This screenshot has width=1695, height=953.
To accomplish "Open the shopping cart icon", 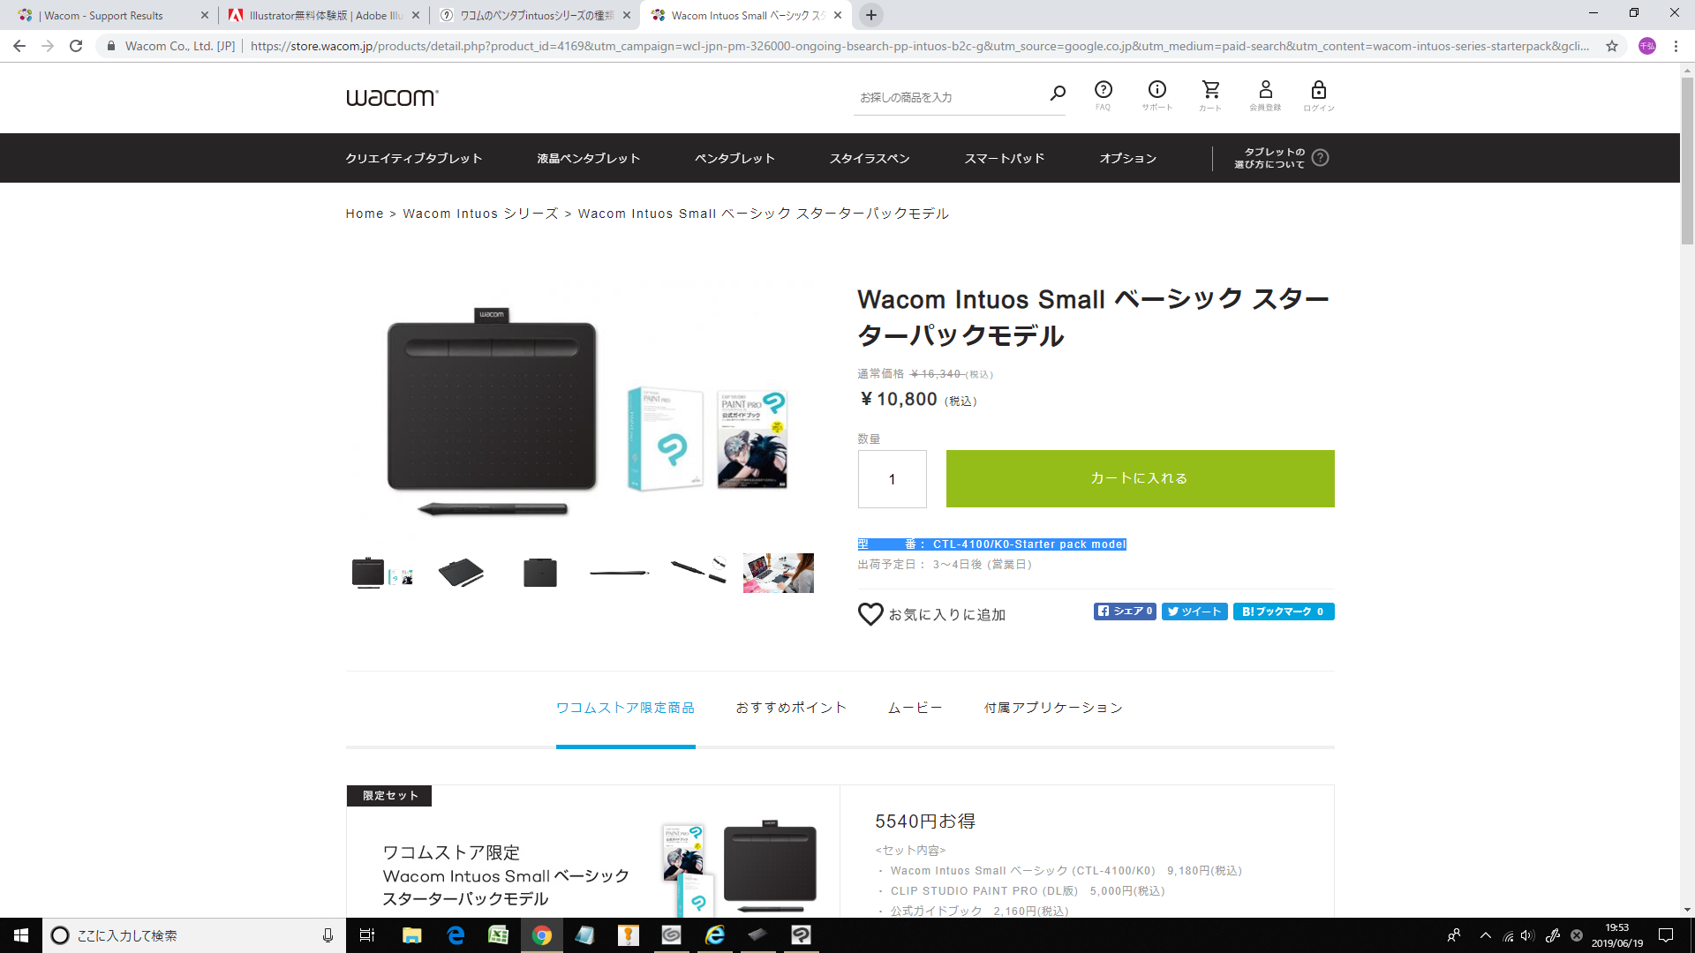I will (1210, 90).
